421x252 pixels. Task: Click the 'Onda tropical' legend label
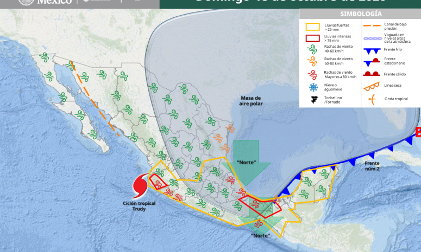click(x=396, y=99)
